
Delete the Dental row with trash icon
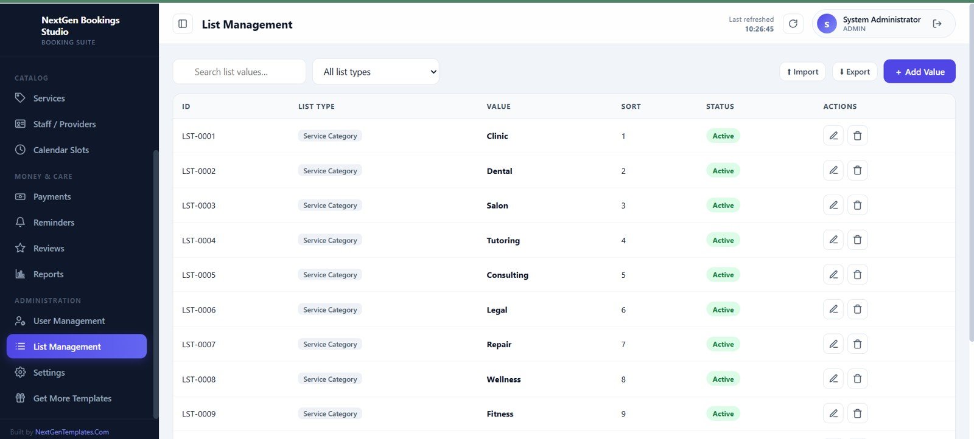pos(857,170)
